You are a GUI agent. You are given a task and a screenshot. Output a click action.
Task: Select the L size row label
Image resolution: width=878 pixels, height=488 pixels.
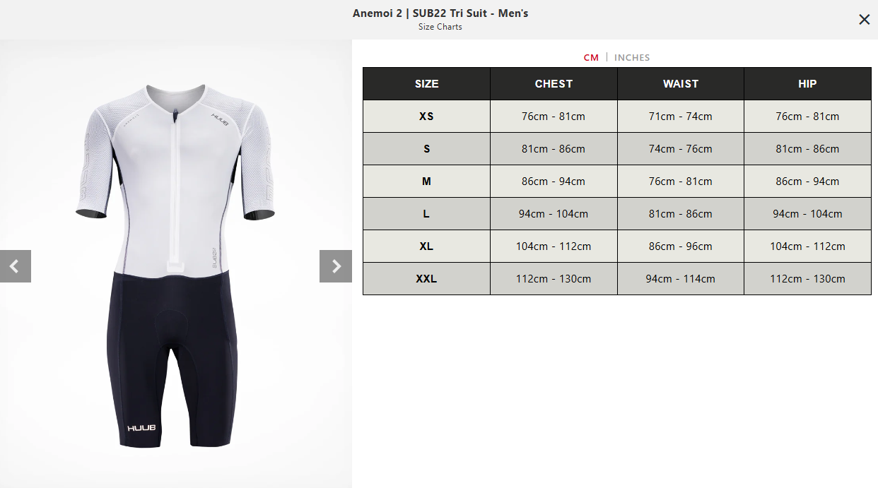[426, 214]
